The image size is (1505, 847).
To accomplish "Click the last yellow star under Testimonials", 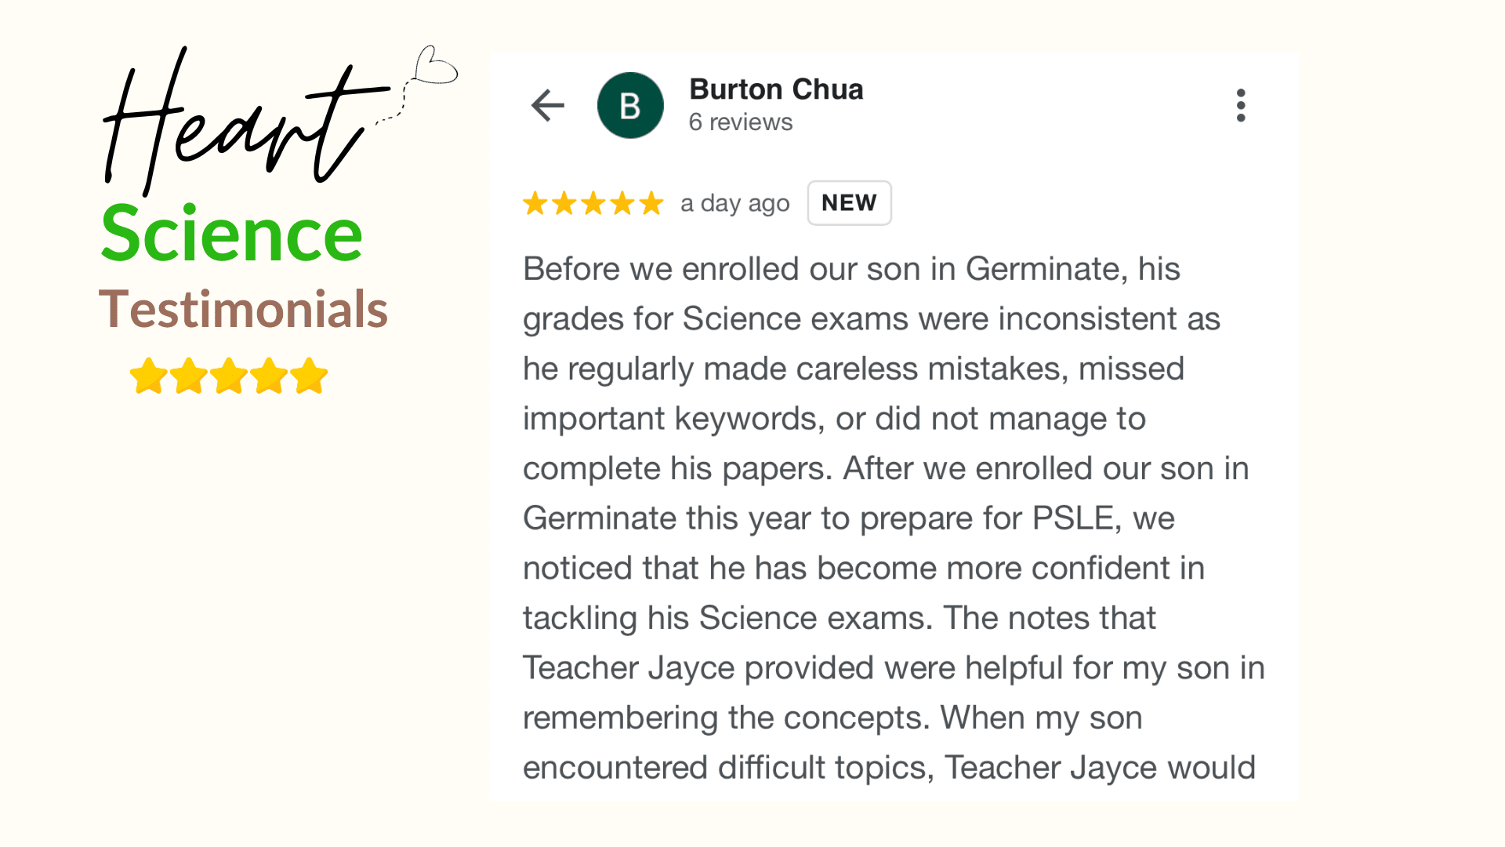I will coord(310,376).
